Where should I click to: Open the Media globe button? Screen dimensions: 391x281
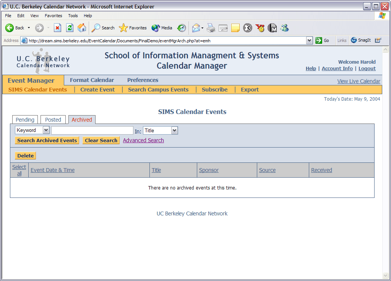click(x=162, y=28)
